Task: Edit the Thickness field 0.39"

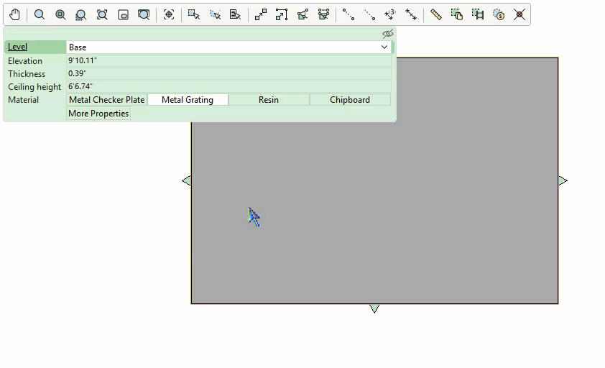Action: [x=228, y=73]
